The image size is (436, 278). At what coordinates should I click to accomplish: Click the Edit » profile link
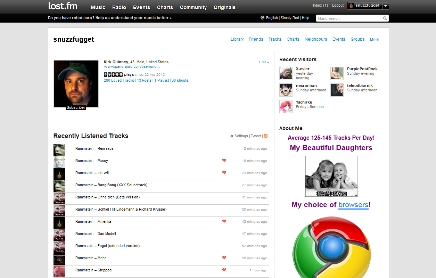point(264,62)
